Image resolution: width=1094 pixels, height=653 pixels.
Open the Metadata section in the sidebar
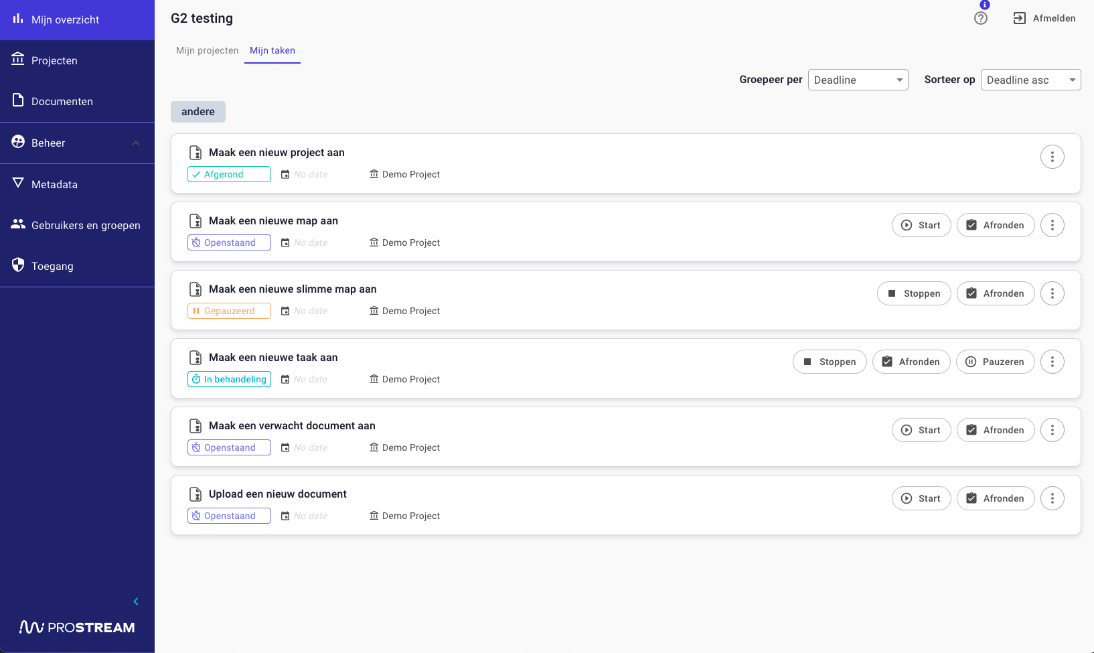(x=54, y=184)
